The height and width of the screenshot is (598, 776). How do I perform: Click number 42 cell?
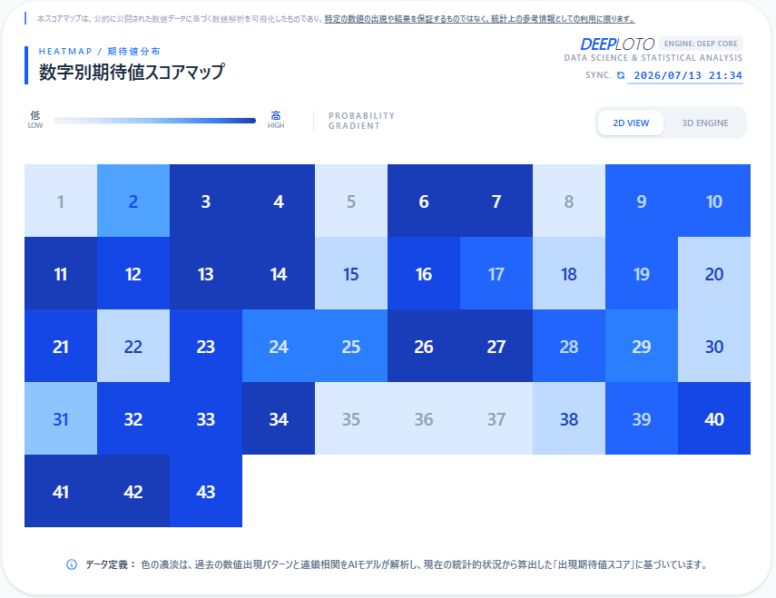coord(133,491)
